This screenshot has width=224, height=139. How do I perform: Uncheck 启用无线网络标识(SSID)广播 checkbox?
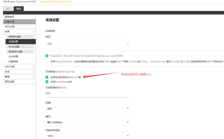coord(47,77)
